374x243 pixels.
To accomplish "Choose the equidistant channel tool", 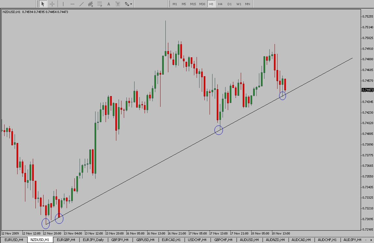I will tap(90, 4).
